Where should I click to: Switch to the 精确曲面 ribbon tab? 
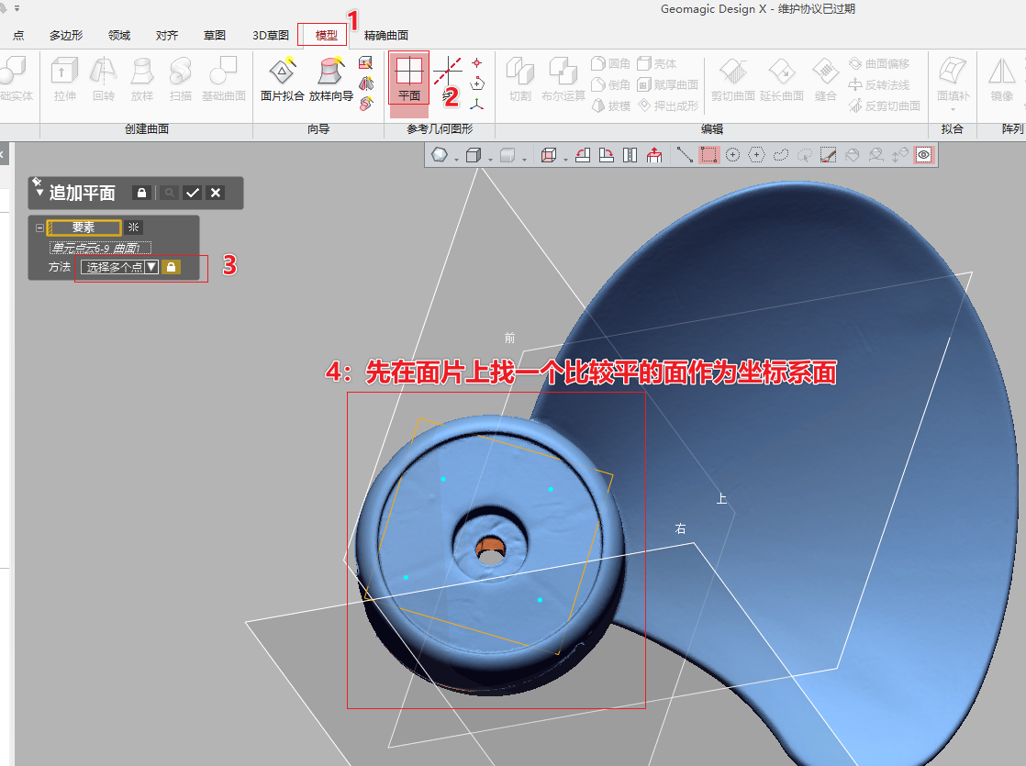coord(385,35)
